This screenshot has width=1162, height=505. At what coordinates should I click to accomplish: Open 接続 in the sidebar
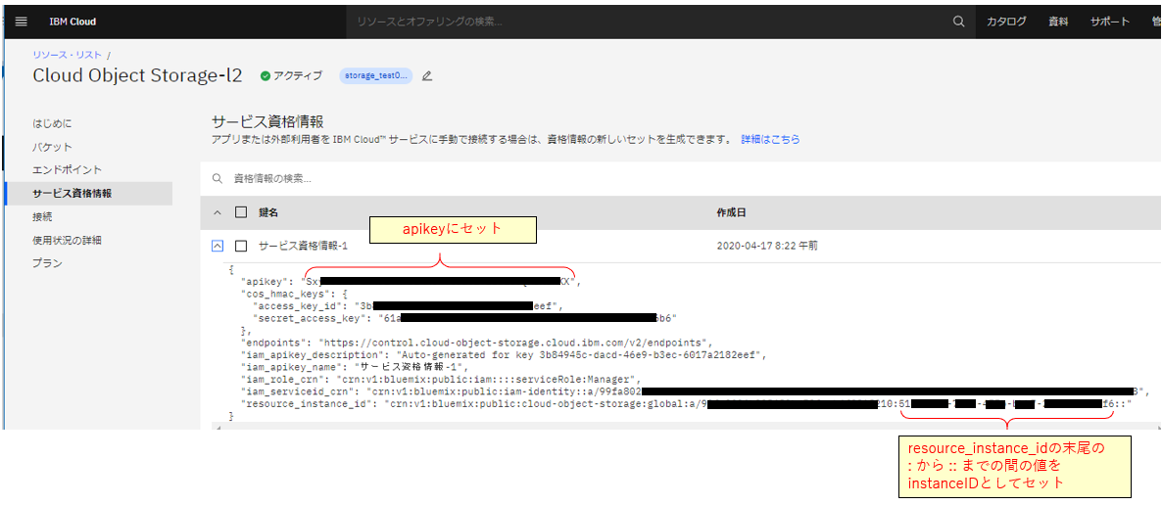pyautogui.click(x=42, y=217)
